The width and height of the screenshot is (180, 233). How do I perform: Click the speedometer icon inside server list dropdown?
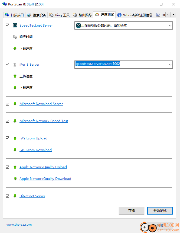point(78,25)
